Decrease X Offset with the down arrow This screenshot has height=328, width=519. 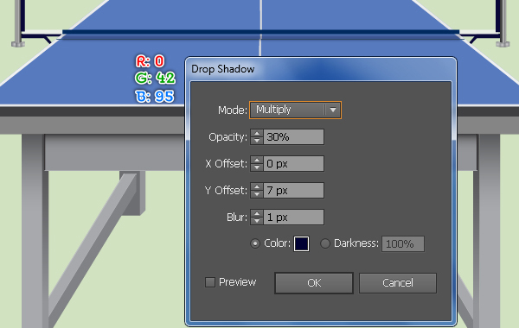tap(257, 167)
